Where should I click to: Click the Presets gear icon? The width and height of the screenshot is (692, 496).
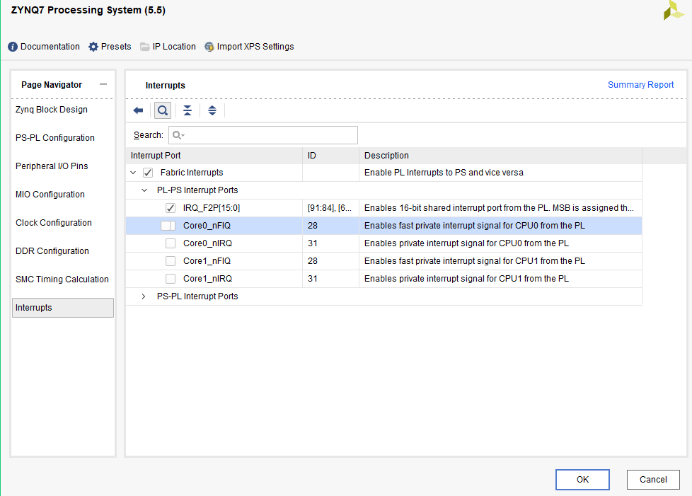coord(93,47)
